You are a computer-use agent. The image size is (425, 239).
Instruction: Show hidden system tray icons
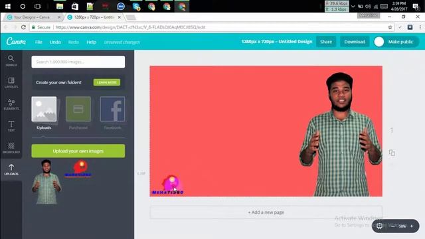353,7
